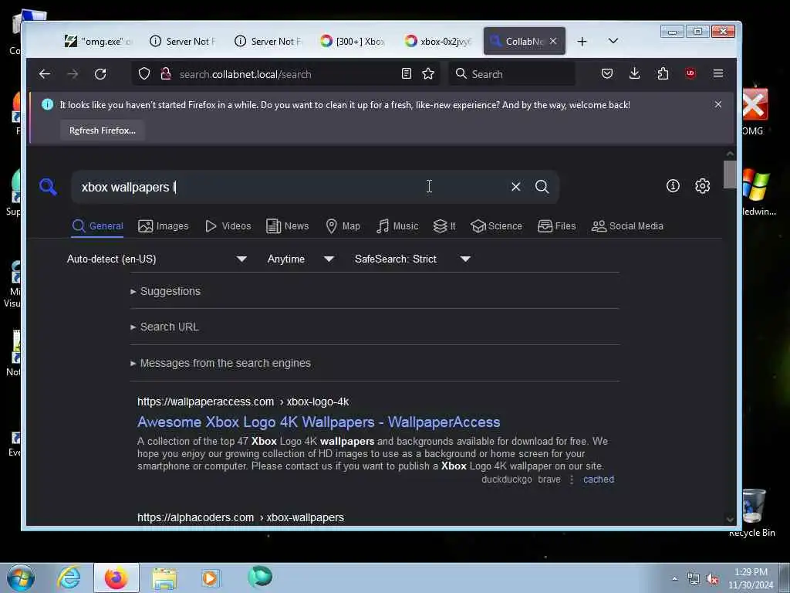Click the search engine logo magnifier
Screen dimensions: 790x593
(49, 187)
